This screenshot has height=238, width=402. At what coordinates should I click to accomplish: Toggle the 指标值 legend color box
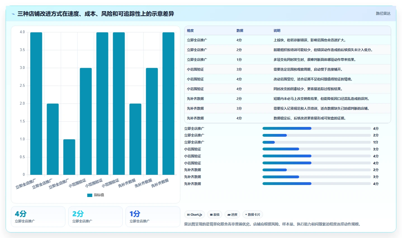tap(90, 195)
